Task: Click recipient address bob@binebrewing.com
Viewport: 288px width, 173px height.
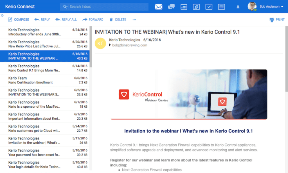Action: tap(130, 45)
